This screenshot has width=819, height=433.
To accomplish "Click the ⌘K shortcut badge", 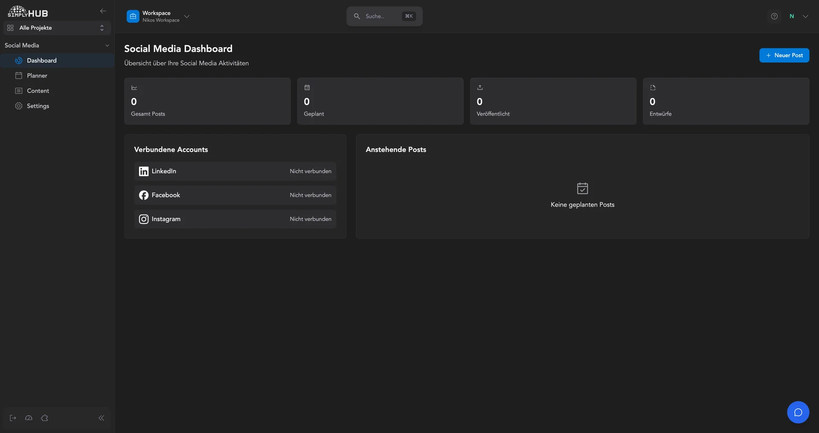I will [409, 16].
